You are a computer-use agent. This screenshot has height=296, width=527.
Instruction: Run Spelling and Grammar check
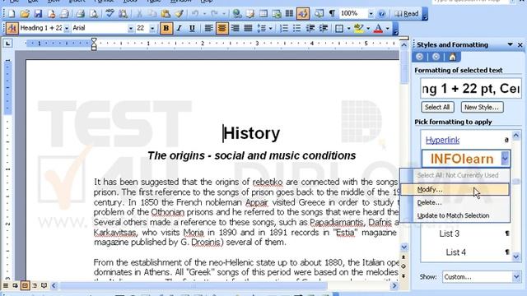(110, 14)
